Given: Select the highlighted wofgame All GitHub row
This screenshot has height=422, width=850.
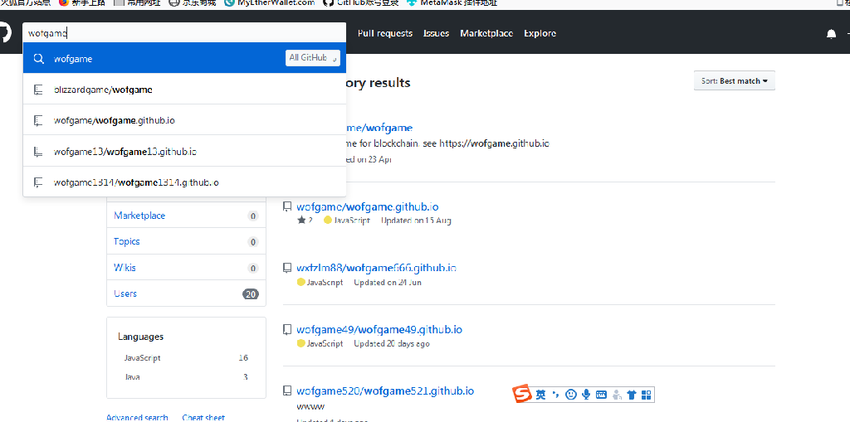Looking at the screenshot, I should tap(184, 58).
